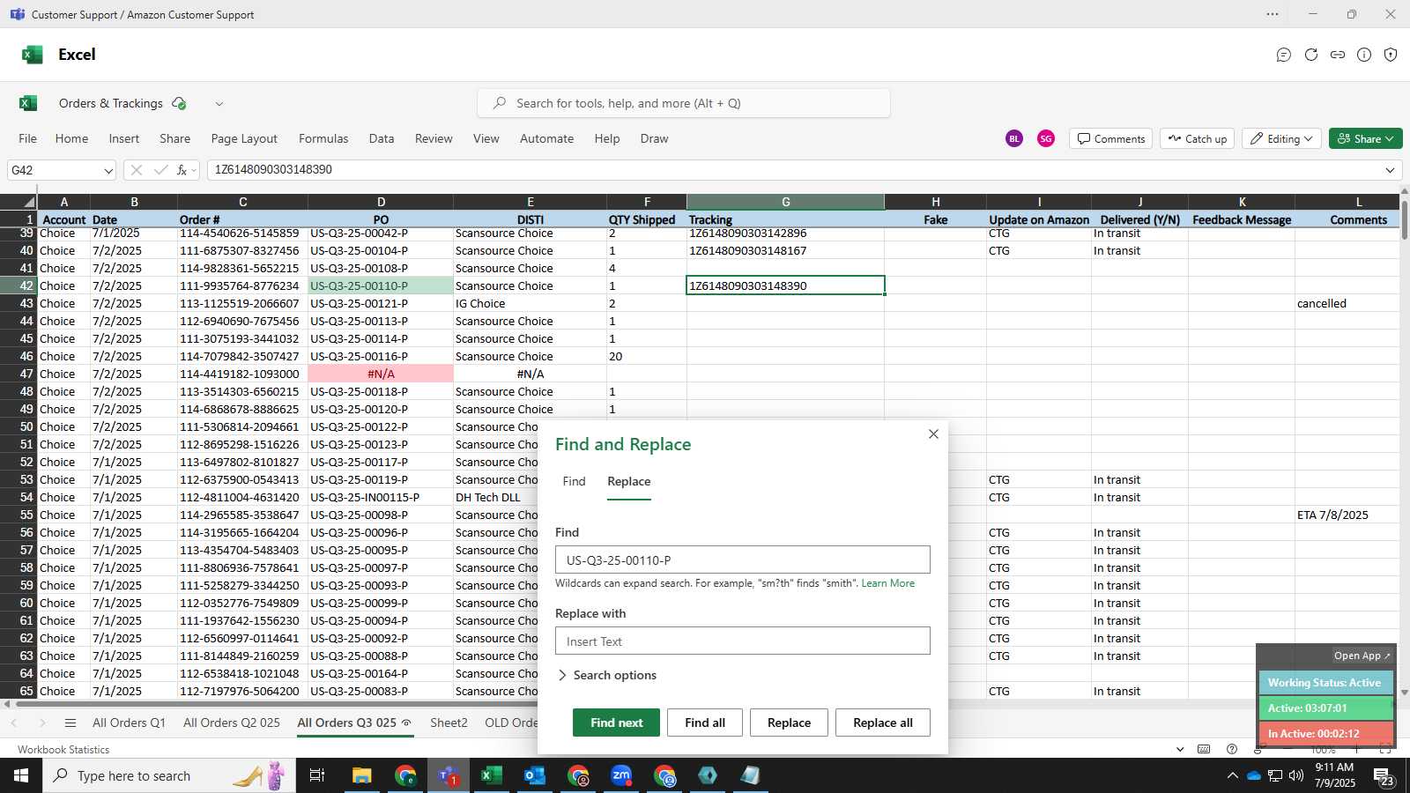This screenshot has width=1410, height=793.
Task: Open the Page Layout ribbon tab
Action: click(244, 138)
